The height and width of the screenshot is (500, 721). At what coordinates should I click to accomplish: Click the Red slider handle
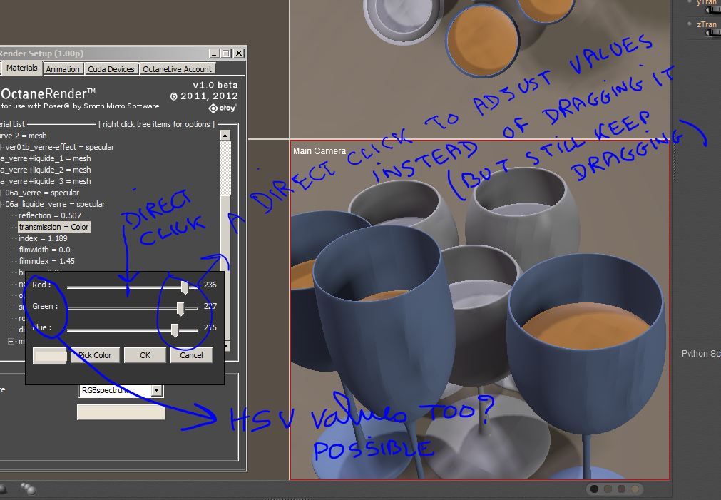tap(185, 287)
